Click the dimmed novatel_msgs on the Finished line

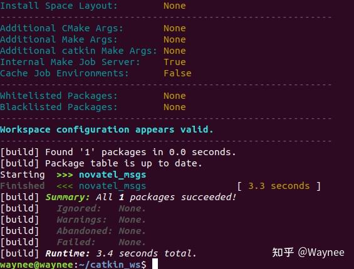[x=112, y=186]
